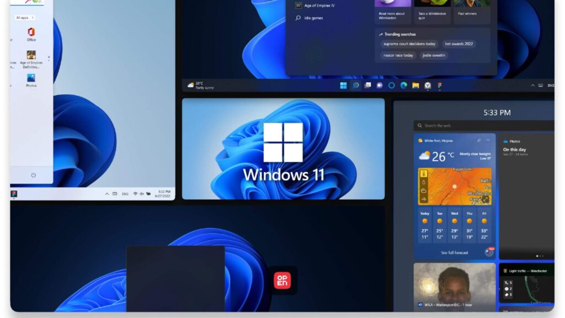Pin the White Post weather widget
This screenshot has height=318, width=565.
[x=479, y=140]
